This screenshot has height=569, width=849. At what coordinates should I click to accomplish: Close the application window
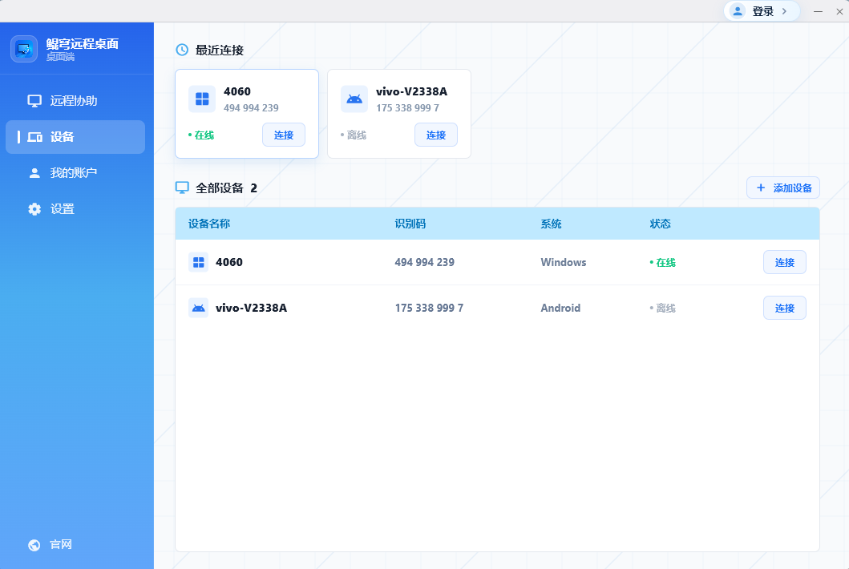tap(840, 11)
